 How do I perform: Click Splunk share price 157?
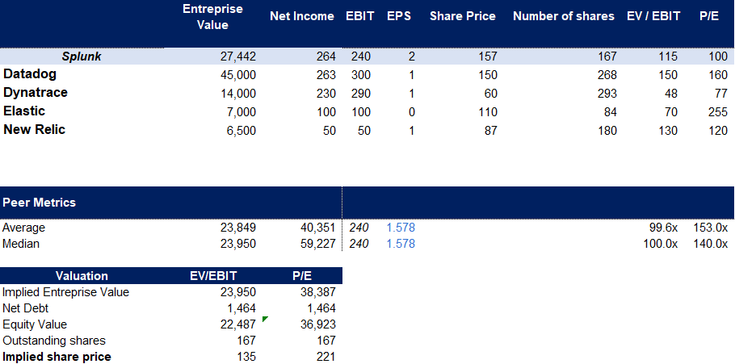(x=487, y=56)
